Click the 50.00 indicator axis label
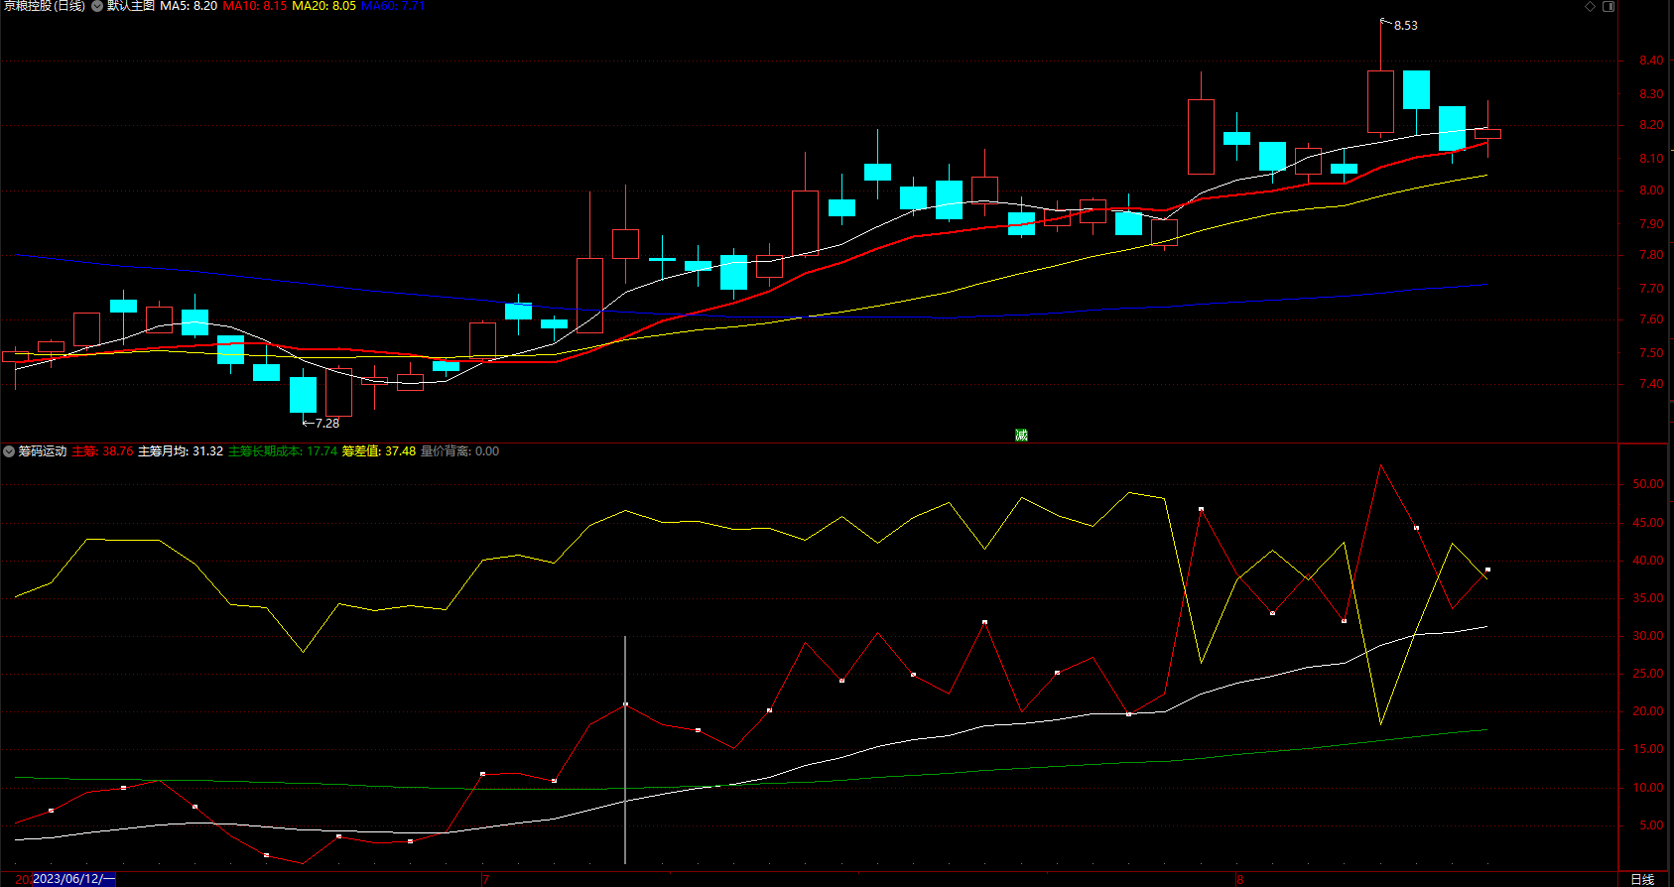This screenshot has height=887, width=1674. pyautogui.click(x=1648, y=484)
